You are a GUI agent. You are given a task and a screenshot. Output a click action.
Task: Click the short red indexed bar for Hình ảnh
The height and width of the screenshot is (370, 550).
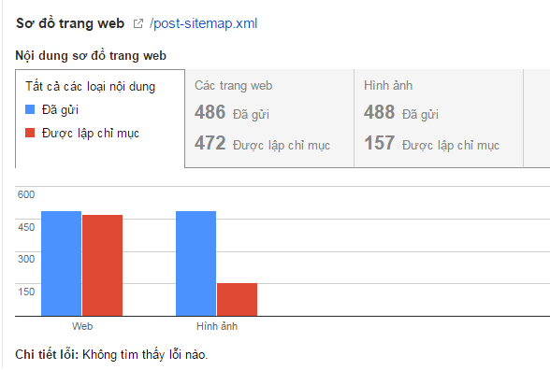(238, 300)
